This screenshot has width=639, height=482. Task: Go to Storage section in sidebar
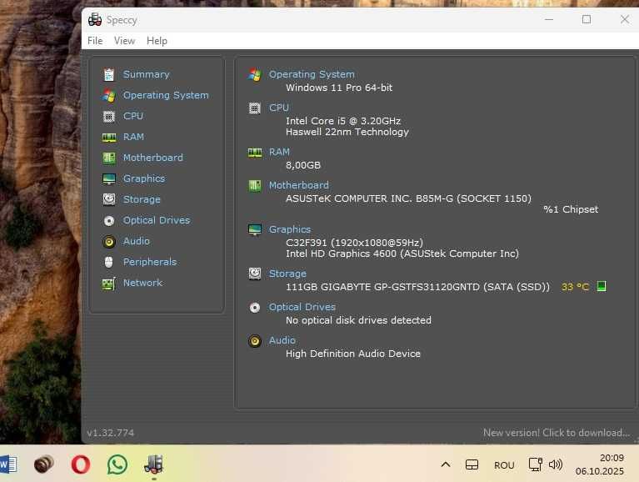point(142,199)
